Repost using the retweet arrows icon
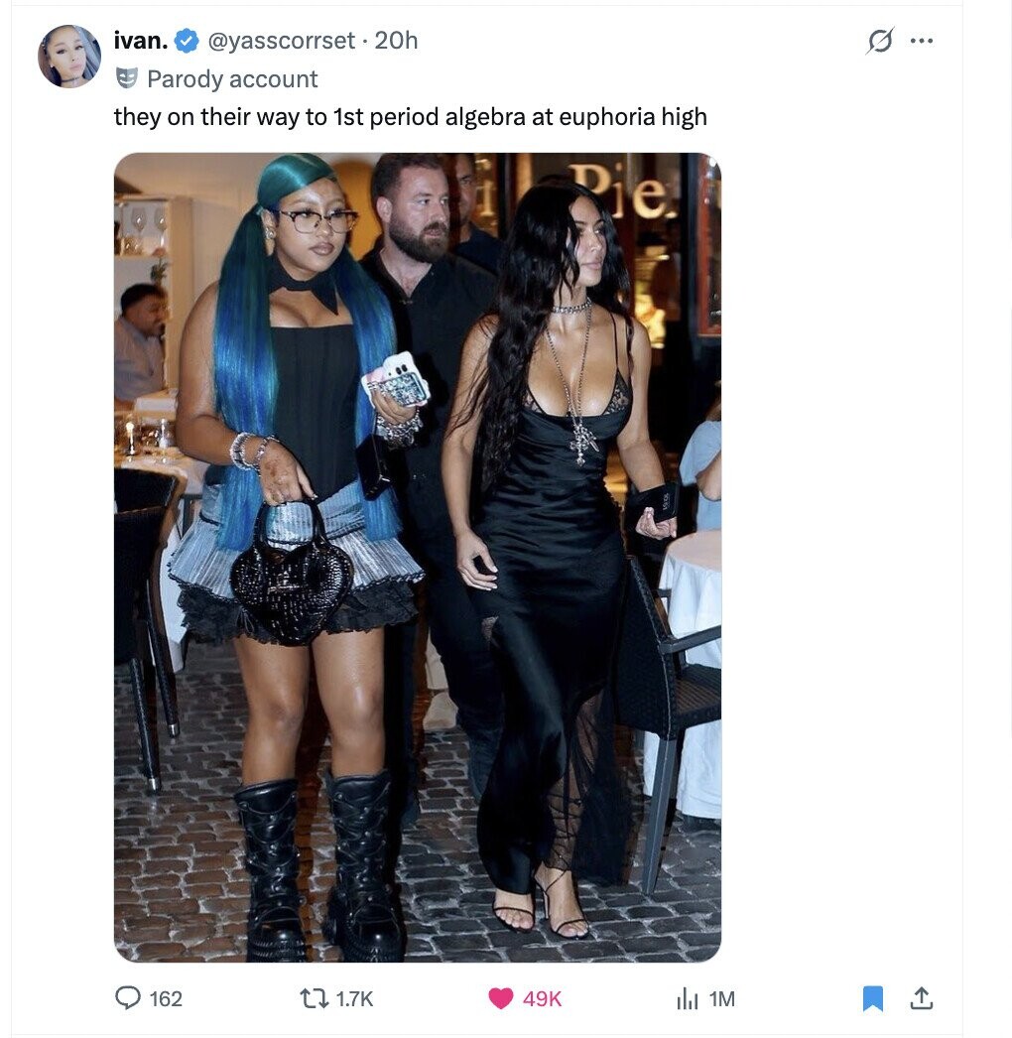The width and height of the screenshot is (1012, 1038). click(x=314, y=998)
